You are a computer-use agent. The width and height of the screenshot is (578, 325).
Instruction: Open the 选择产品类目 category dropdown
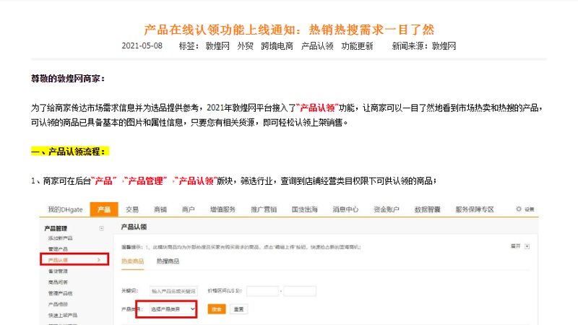click(x=173, y=309)
